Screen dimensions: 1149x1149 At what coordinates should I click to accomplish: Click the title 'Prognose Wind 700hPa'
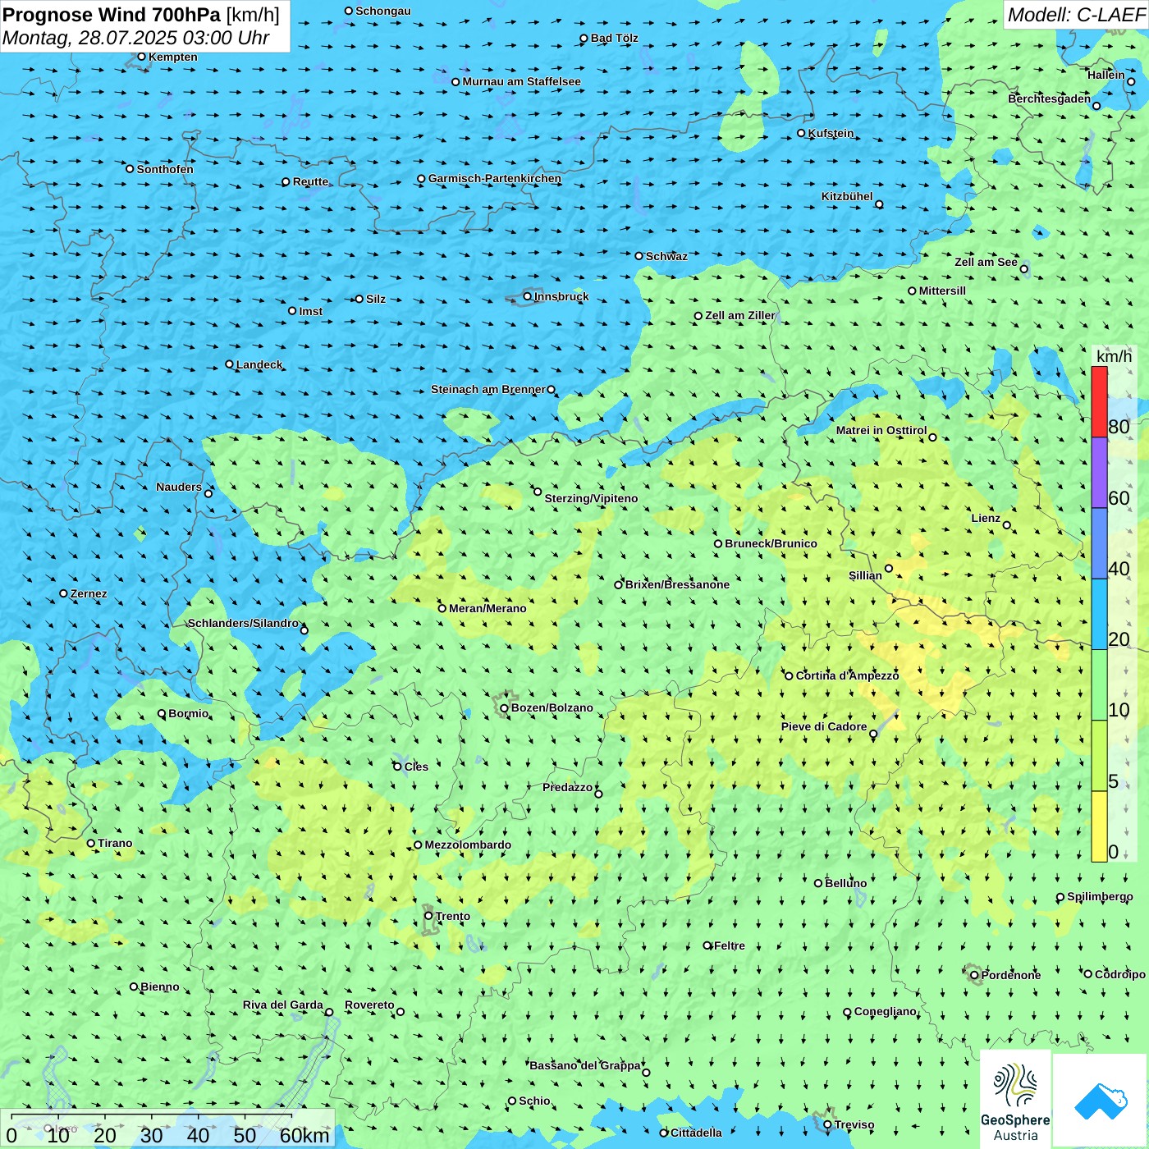[x=112, y=15]
